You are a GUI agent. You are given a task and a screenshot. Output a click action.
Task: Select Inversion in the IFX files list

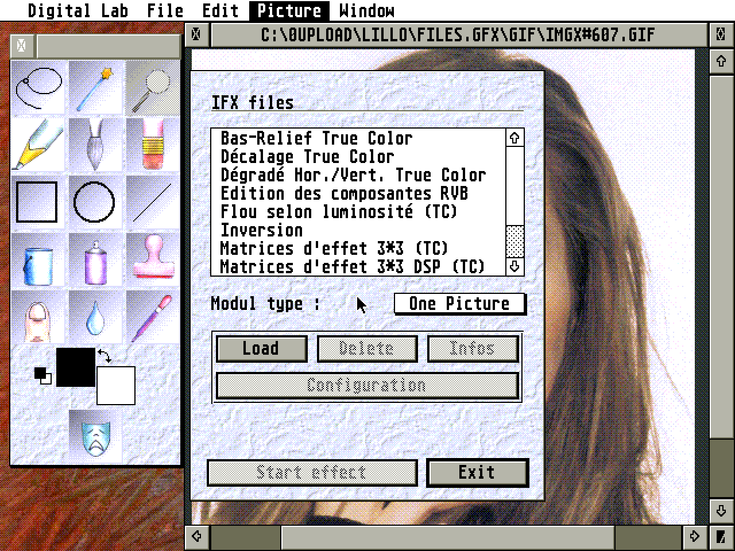point(261,230)
